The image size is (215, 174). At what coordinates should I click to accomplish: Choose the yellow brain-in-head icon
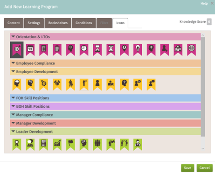(x=17, y=84)
